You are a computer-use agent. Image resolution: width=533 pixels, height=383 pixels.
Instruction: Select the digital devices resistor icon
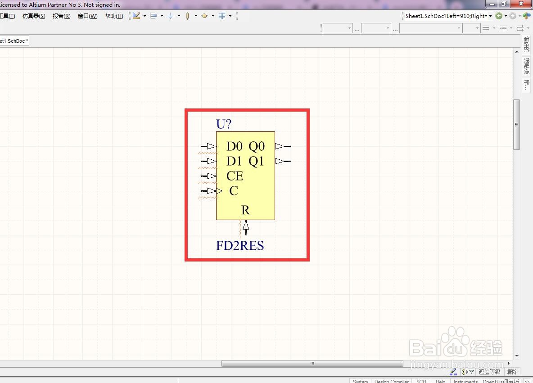click(x=188, y=16)
